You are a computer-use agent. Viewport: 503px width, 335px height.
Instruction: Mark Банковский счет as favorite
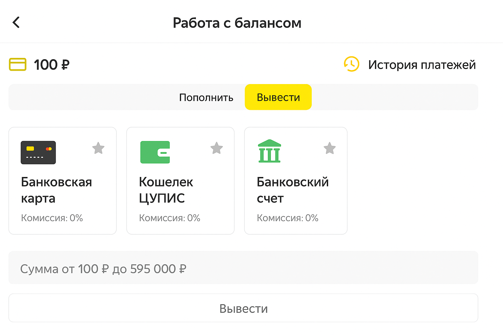pyautogui.click(x=330, y=149)
